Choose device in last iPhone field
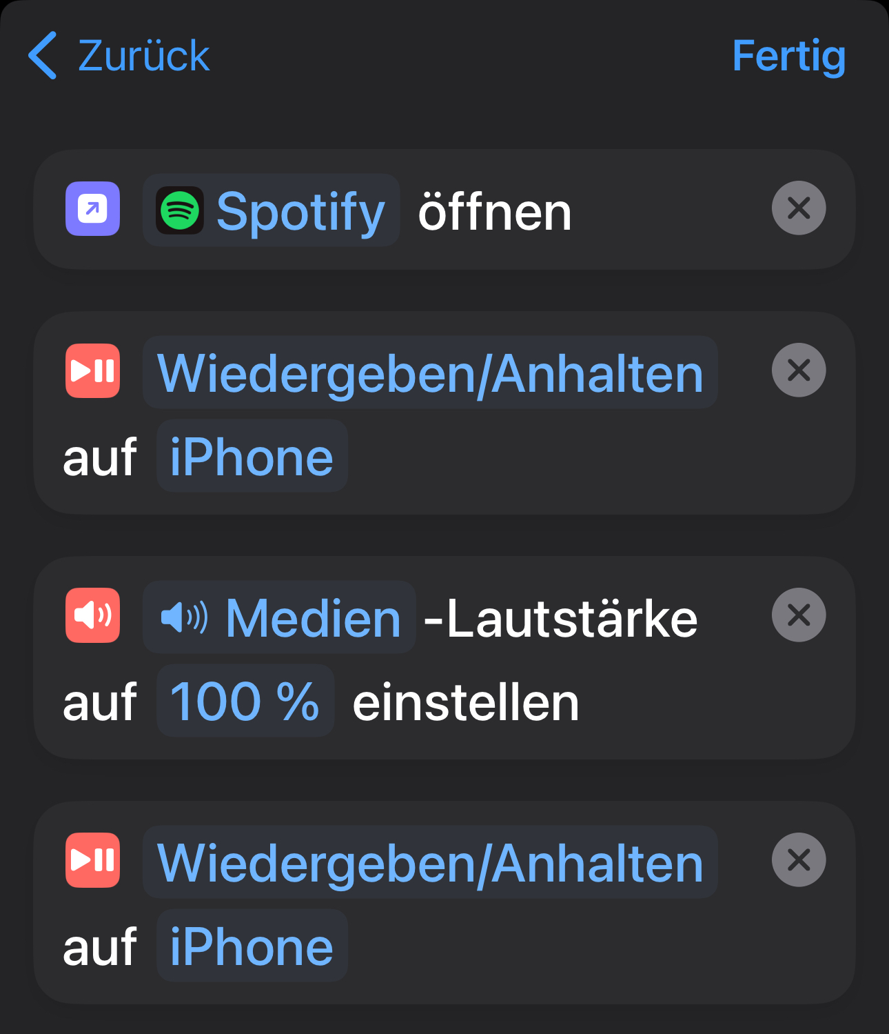 [x=252, y=946]
